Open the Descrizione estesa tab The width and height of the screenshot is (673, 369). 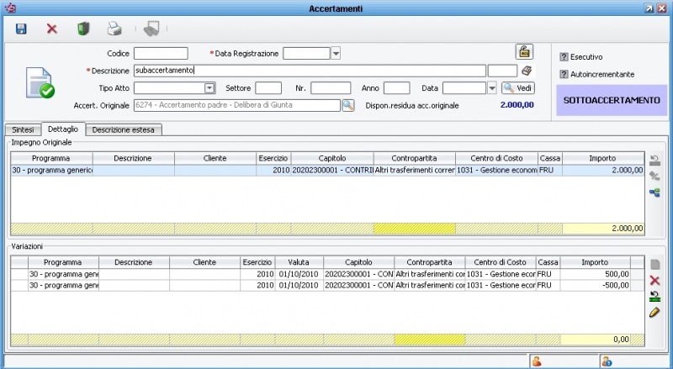(124, 129)
